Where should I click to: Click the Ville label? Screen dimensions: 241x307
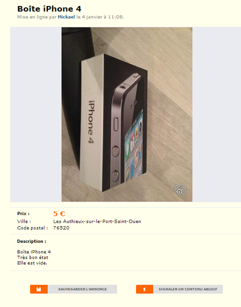pos(24,221)
